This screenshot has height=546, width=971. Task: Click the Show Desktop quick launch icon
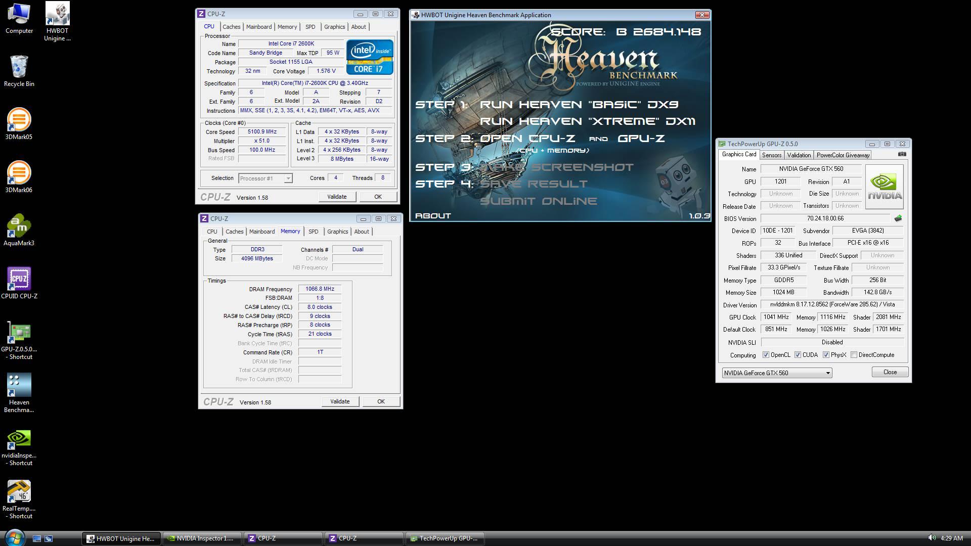[x=37, y=539]
